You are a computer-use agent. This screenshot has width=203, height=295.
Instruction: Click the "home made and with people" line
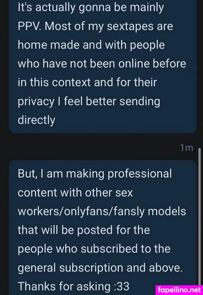click(x=91, y=45)
